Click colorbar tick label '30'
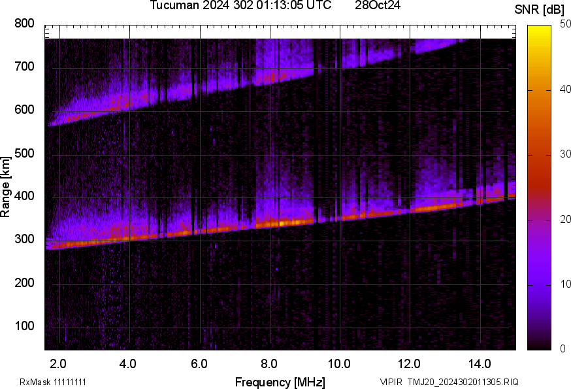Image resolution: width=571 pixels, height=389 pixels. tap(565, 154)
